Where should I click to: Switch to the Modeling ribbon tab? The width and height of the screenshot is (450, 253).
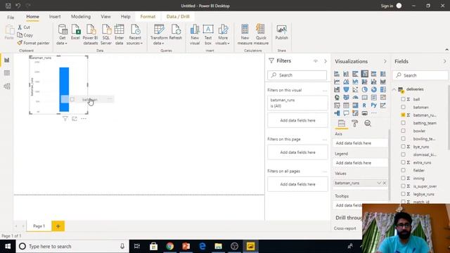click(x=81, y=17)
